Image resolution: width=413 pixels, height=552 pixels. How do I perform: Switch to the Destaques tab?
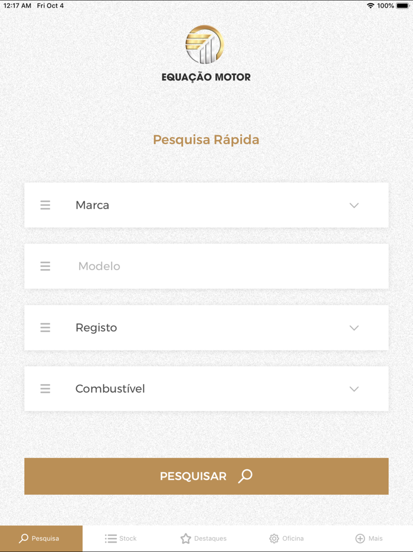coord(204,538)
